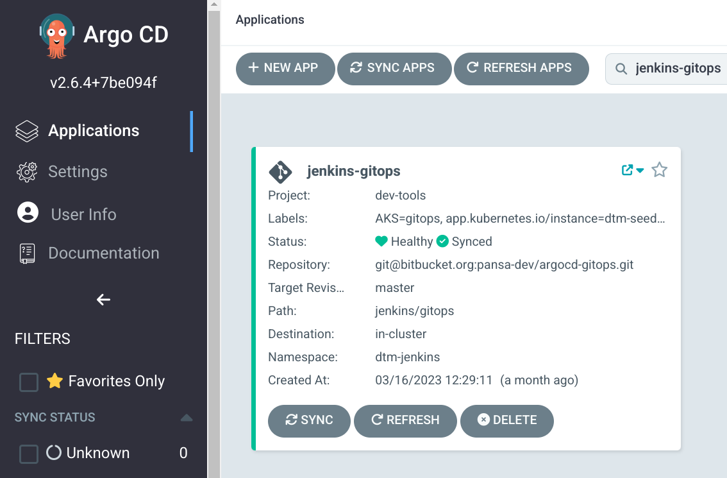Click the scrollbar up arrow
Viewport: 727px width, 478px height.
[x=213, y=4]
